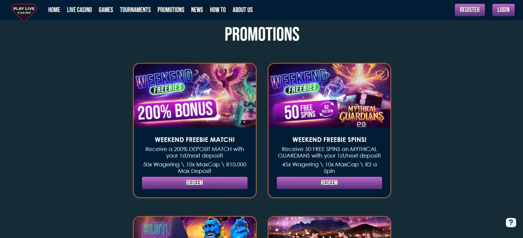Redeem the Weekend Freebie Spins offer

329,183
